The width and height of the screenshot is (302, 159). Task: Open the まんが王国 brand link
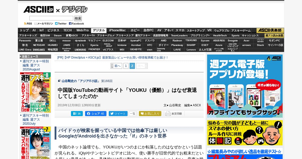[205, 49]
